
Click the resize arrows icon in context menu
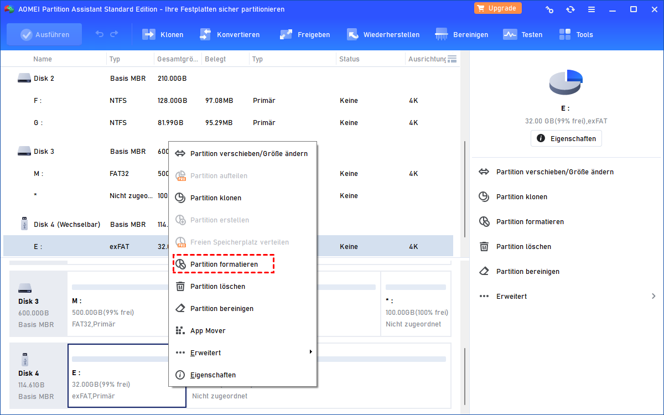[180, 153]
